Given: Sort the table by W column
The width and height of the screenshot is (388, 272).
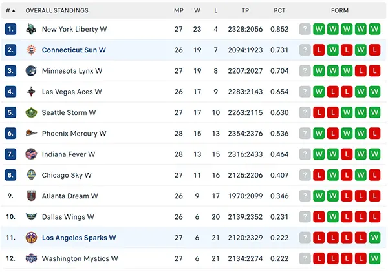Looking at the screenshot, I should (x=197, y=10).
